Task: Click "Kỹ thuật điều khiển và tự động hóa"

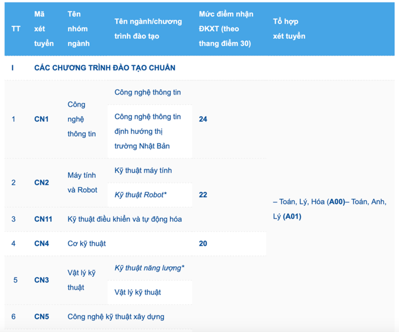Action: click(124, 219)
